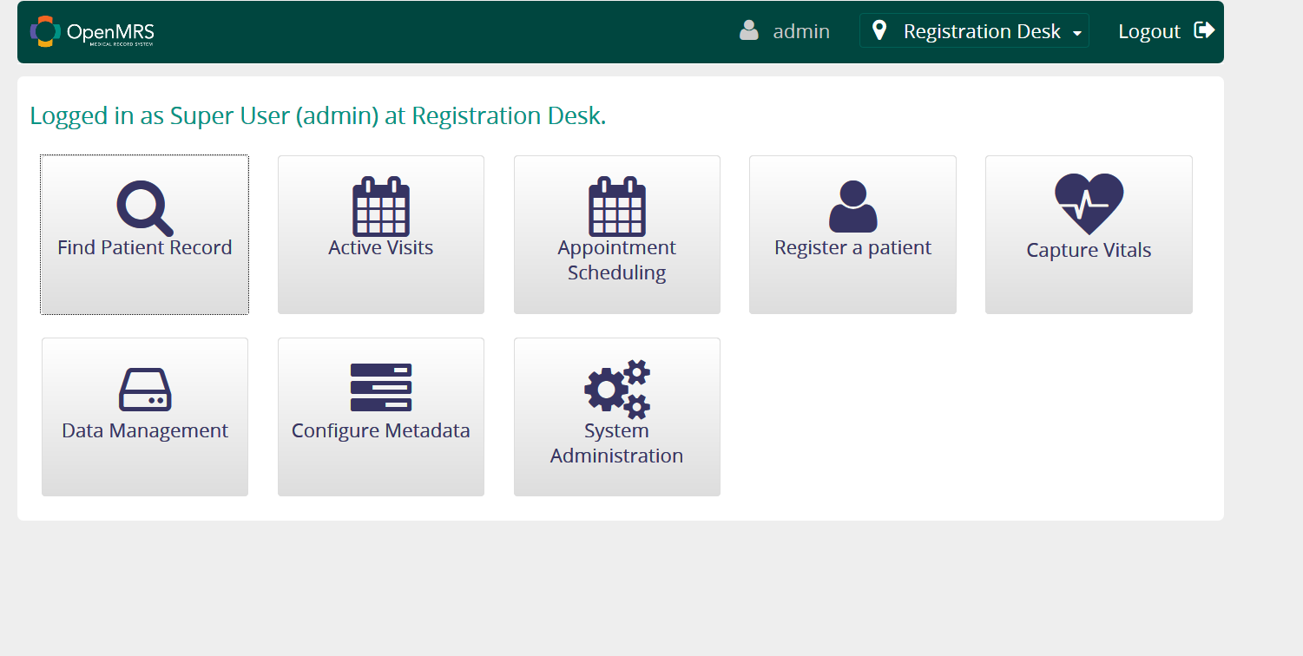Select Register a patient label
Viewport: 1303px width, 656px height.
pyautogui.click(x=853, y=247)
